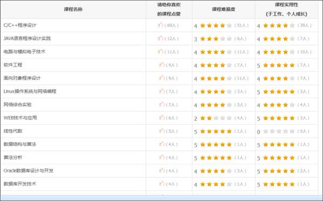Click the (0人) usefulness count for 线性代数
The width and height of the screenshot is (323, 201).
(x=304, y=131)
